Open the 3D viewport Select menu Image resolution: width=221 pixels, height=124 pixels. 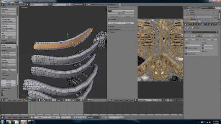tap(15, 100)
